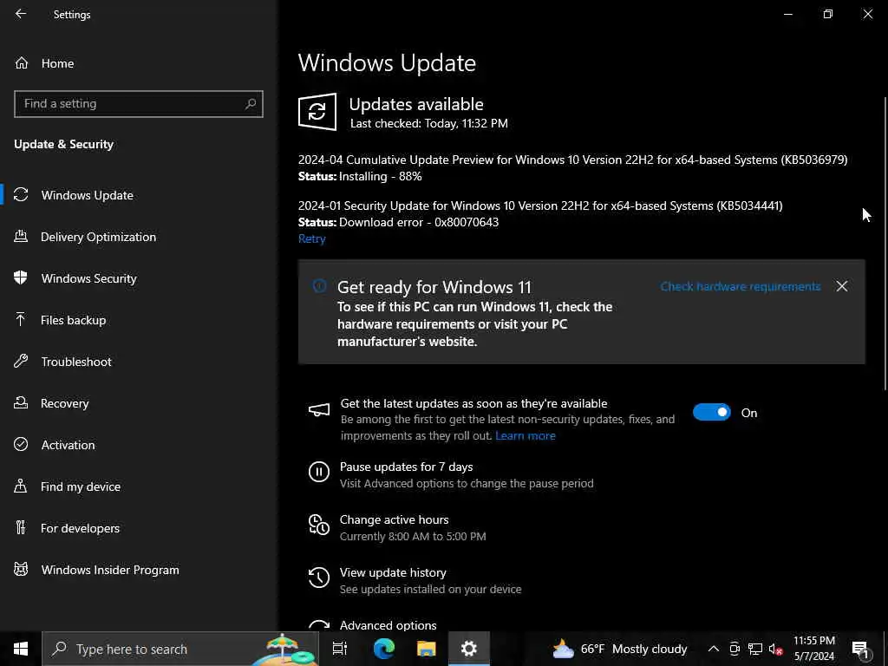The width and height of the screenshot is (888, 666).
Task: Open File Explorer from the taskbar
Action: (427, 649)
